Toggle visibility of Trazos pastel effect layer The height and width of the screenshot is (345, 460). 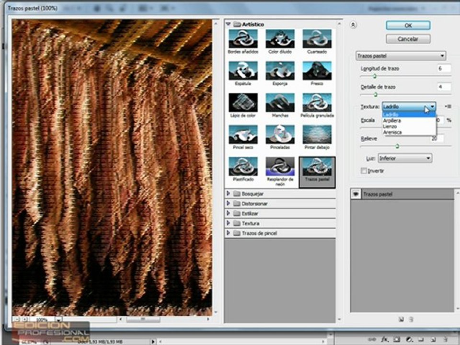tap(356, 194)
